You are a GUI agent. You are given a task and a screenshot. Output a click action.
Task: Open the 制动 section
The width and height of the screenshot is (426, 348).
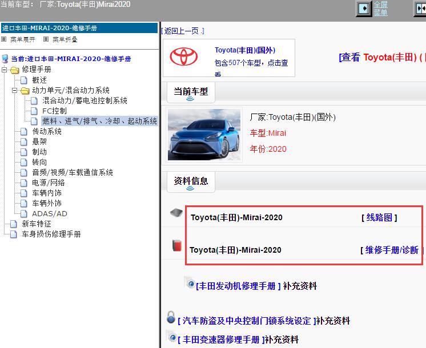(39, 152)
